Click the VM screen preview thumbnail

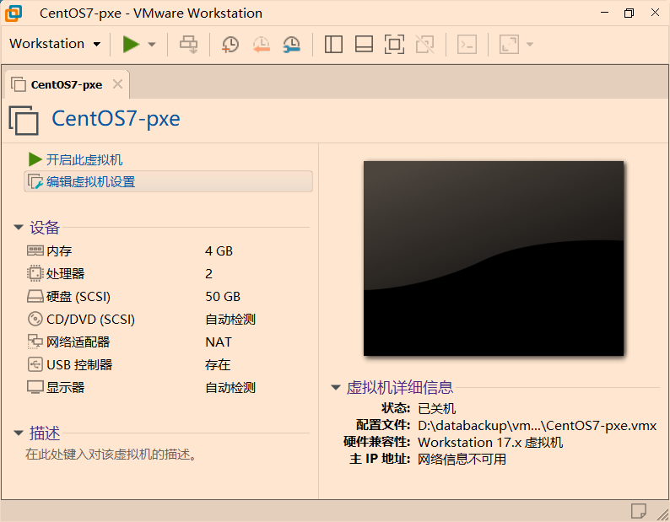coord(494,258)
